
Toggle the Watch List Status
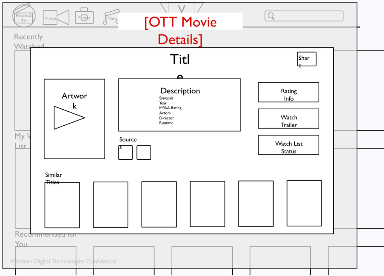point(288,144)
